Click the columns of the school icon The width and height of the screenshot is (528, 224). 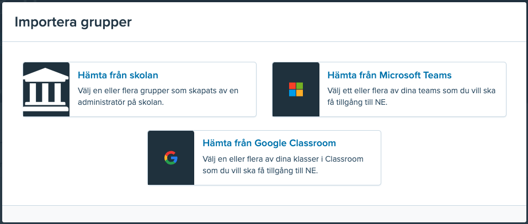46,93
